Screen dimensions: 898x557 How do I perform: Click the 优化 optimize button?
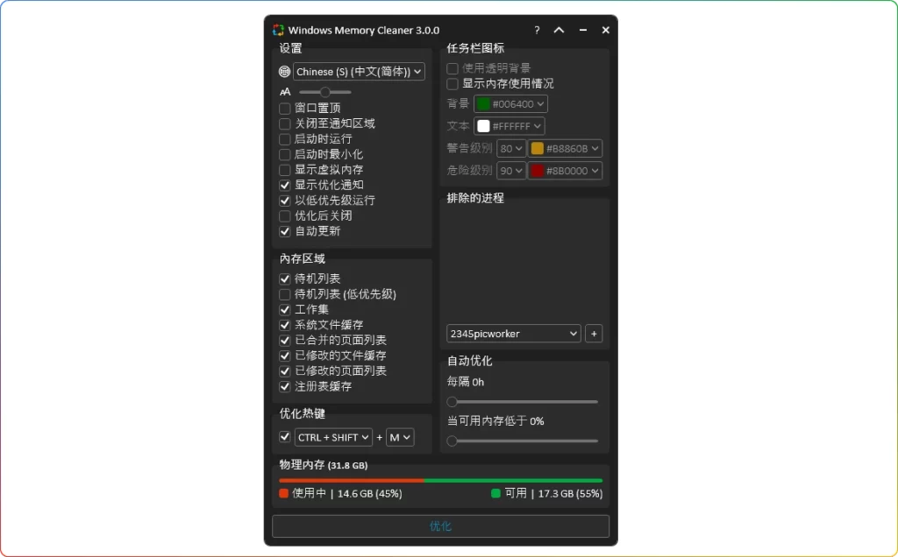pos(440,526)
